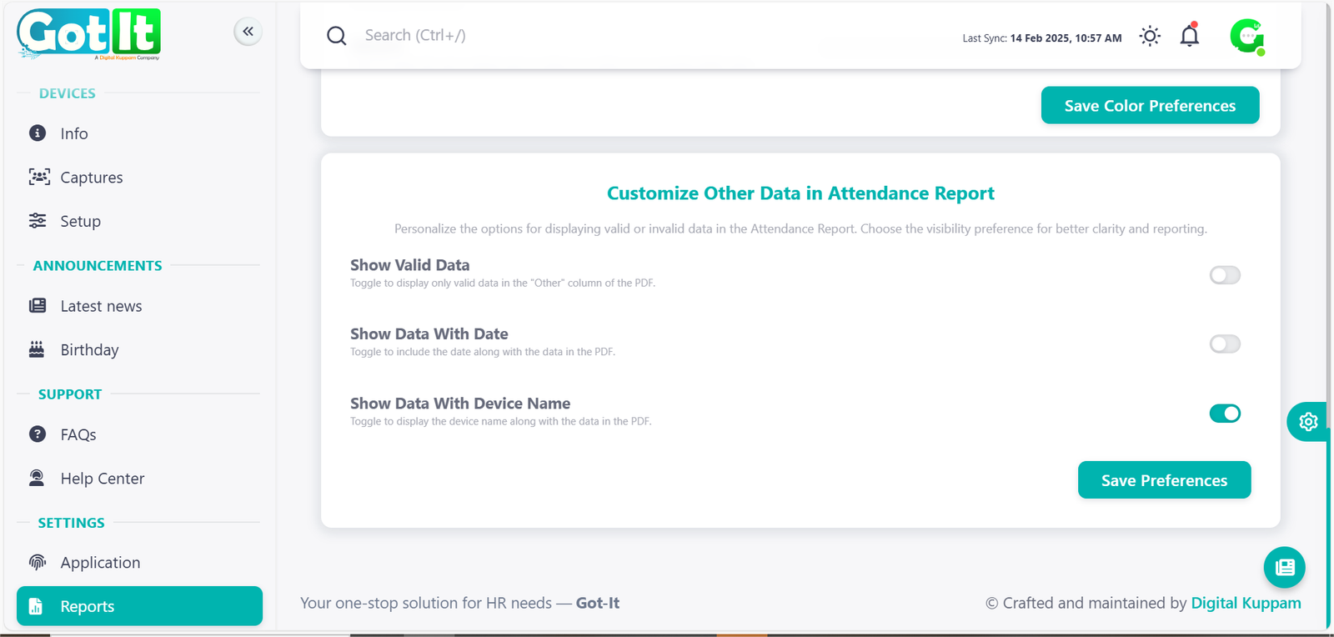Click the Captures icon in sidebar
The height and width of the screenshot is (637, 1334).
coord(38,177)
